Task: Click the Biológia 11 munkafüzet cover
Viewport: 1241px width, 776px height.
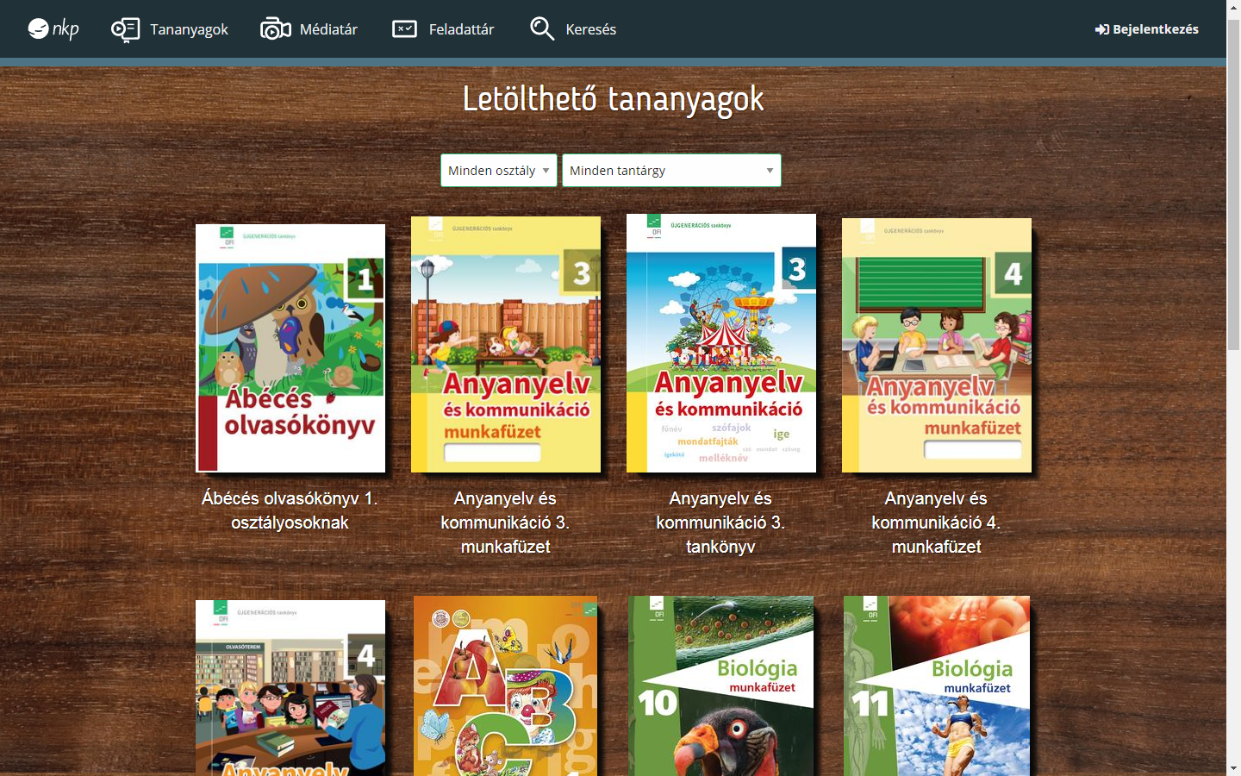Action: pyautogui.click(x=937, y=685)
